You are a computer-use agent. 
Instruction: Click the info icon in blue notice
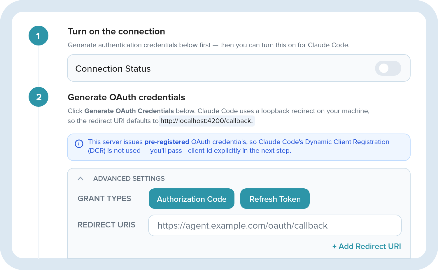[x=79, y=144]
